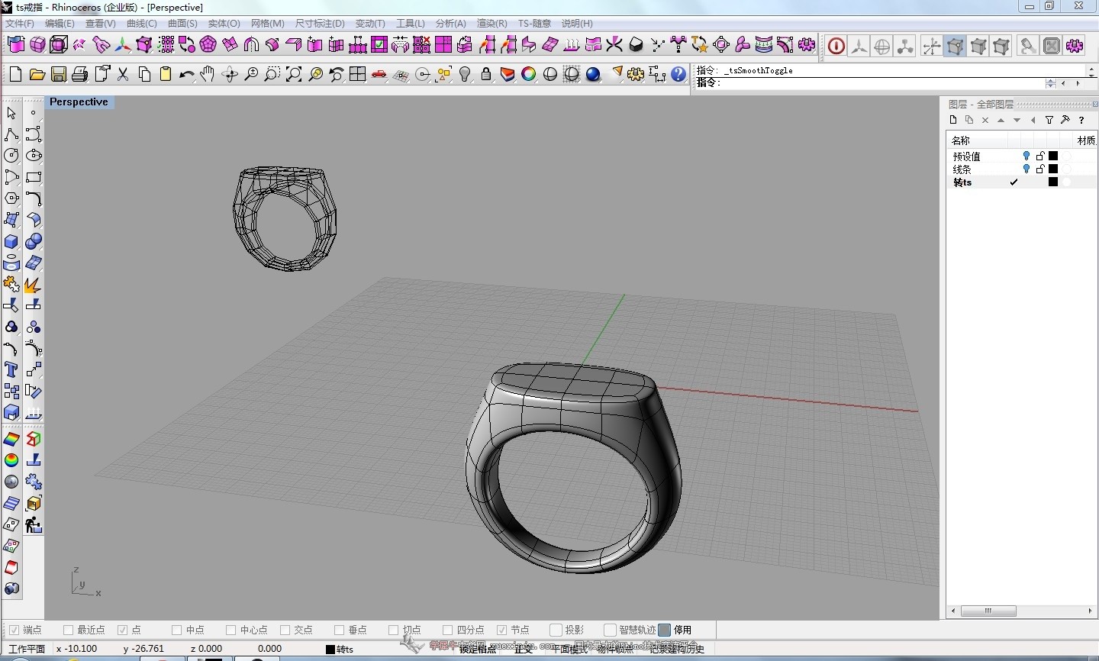Screen dimensions: 1099x661
Task: Click the Zoom dynamic magnifier icon
Action: click(250, 74)
